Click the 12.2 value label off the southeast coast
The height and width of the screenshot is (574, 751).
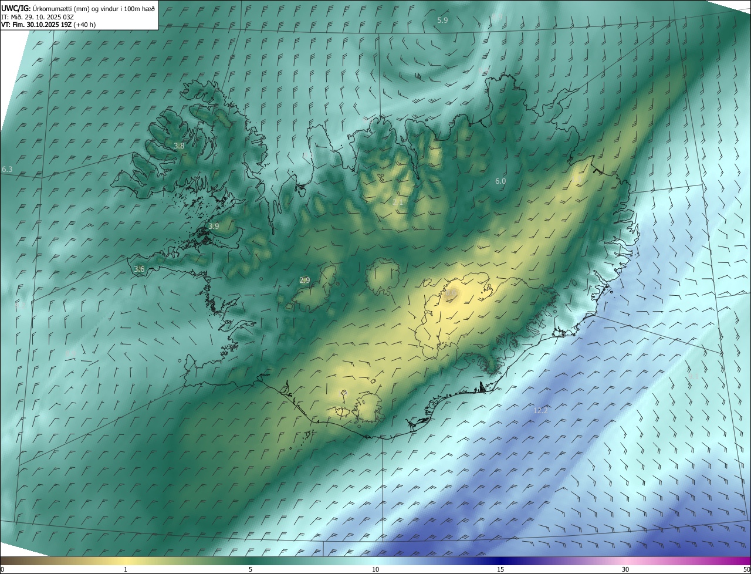click(540, 411)
